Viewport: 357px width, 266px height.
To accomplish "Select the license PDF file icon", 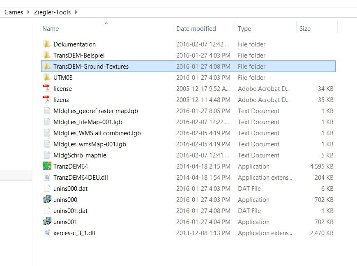I will (47, 89).
